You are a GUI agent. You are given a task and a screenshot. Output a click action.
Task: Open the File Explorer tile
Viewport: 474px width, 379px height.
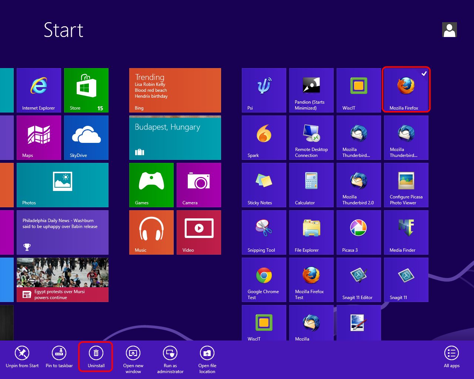[311, 232]
